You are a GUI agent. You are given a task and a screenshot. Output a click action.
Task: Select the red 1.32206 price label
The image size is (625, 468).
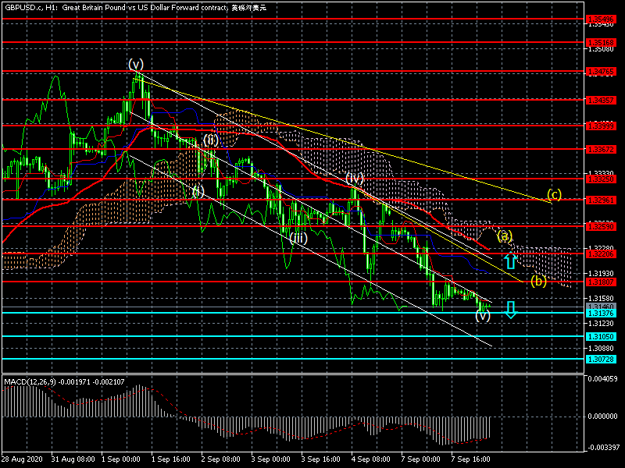coord(601,253)
